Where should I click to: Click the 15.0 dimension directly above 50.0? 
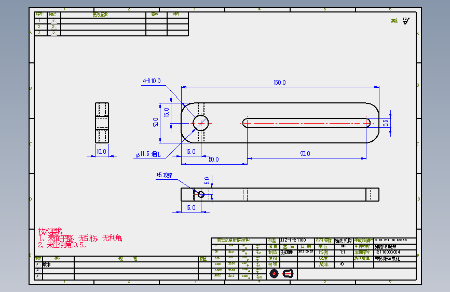point(190,152)
